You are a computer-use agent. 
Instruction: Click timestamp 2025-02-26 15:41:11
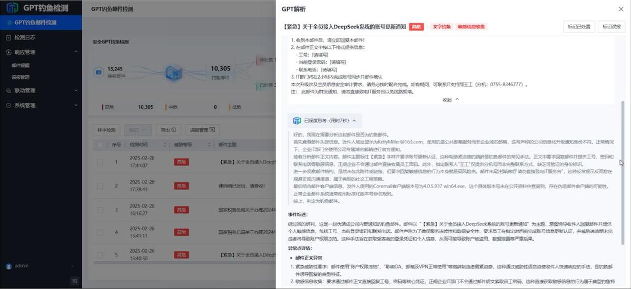142,232
